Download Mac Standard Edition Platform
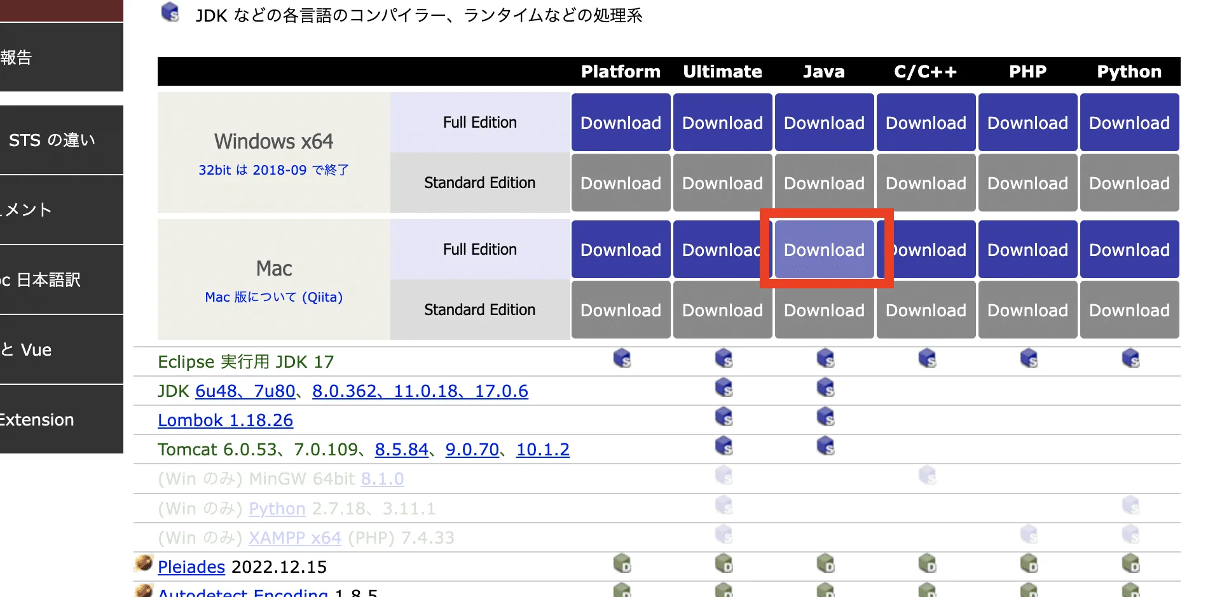 [621, 310]
